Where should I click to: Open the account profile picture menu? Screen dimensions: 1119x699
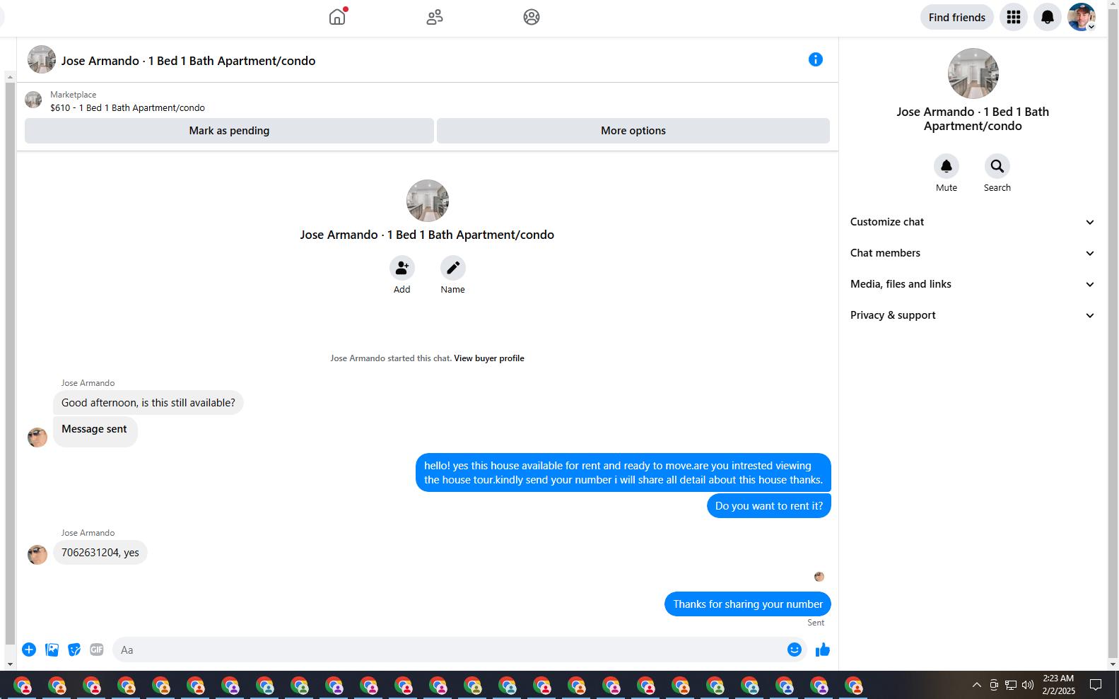[1082, 17]
